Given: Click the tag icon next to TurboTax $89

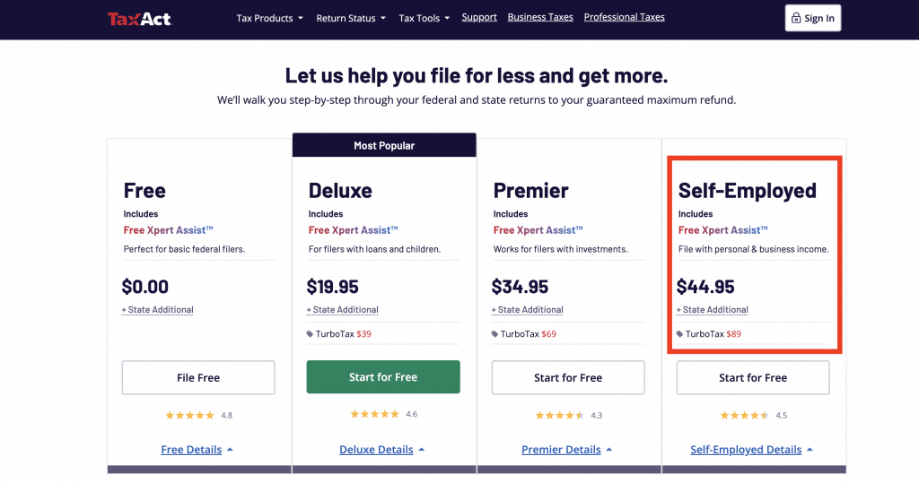Looking at the screenshot, I should (680, 334).
